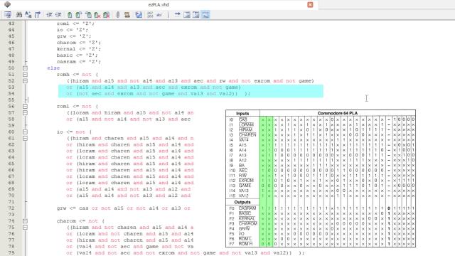Collapse the roml assignment fold at line 56
The width and height of the screenshot is (455, 256).
click(x=26, y=107)
